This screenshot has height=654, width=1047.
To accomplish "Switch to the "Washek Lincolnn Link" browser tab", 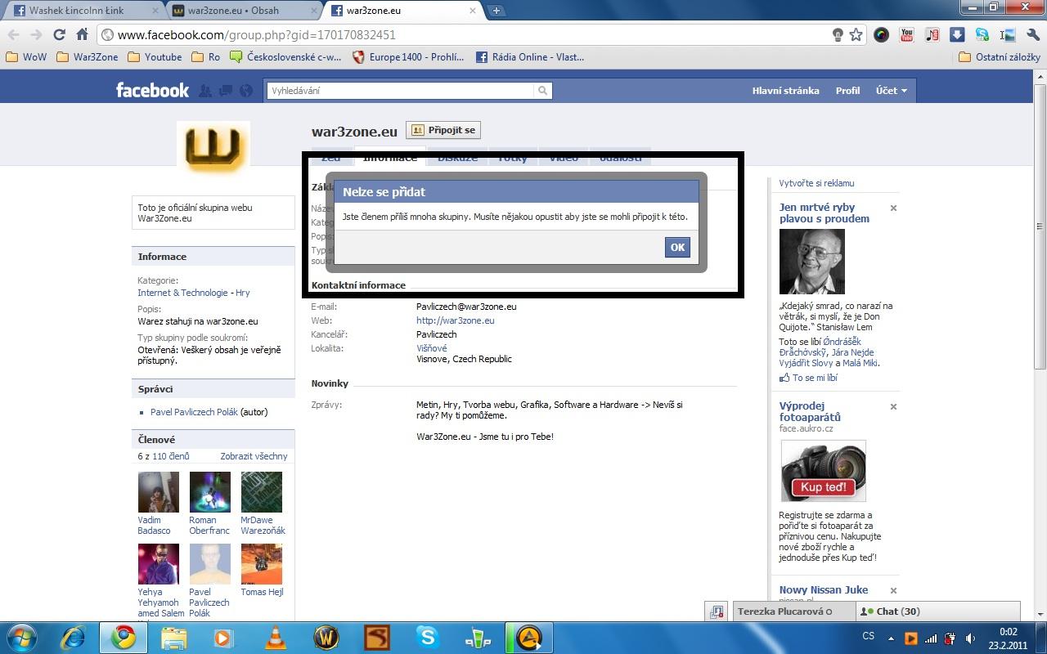I will 84,11.
